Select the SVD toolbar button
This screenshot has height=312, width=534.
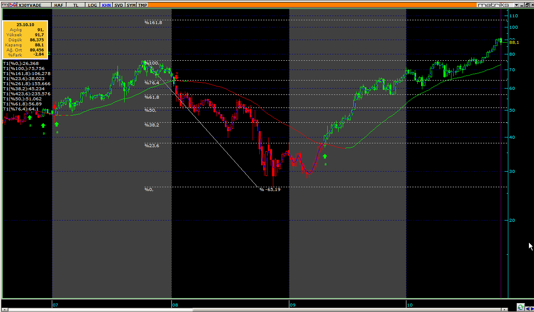119,5
